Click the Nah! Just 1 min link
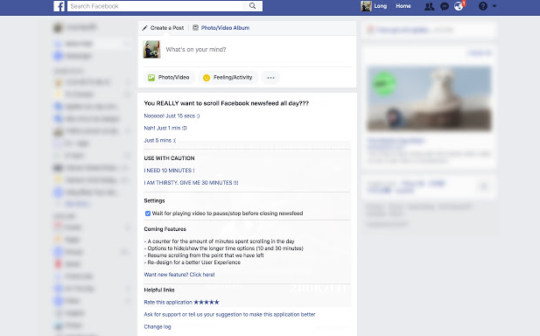This screenshot has height=336, width=540. click(165, 128)
